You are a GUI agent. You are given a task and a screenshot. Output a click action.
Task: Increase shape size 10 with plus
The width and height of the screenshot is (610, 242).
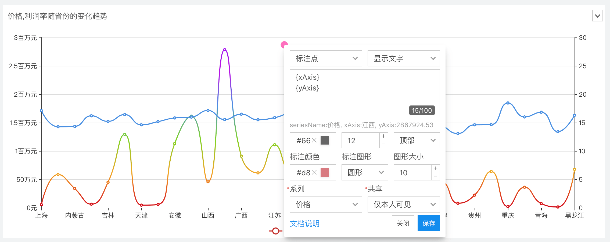tap(436, 168)
